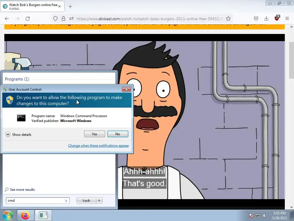Open the Firefox hamburger menu
This screenshot has width=294, height=221.
(x=287, y=18)
